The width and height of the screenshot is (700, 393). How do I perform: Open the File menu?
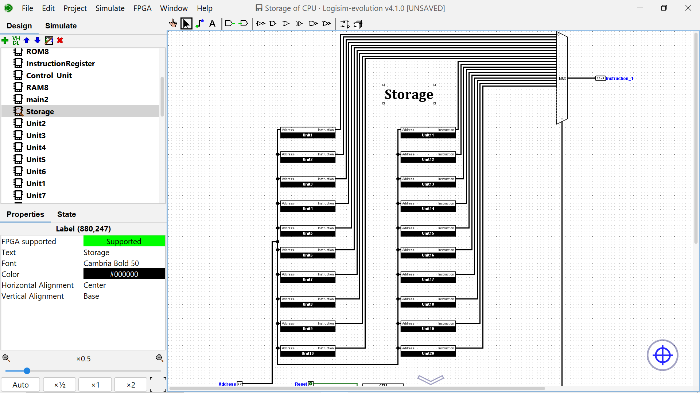click(27, 8)
